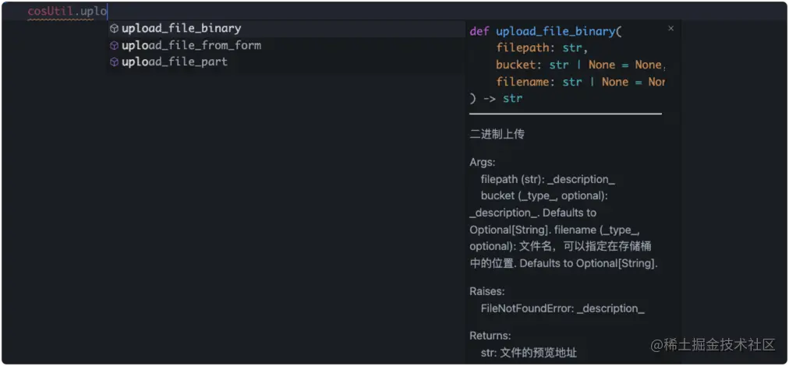This screenshot has height=366, width=789.
Task: Click the filename parameter line in the signature
Action: pyautogui.click(x=581, y=82)
